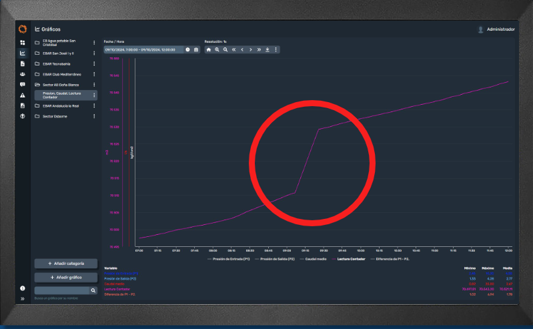Jump back with double left arrows
533x329 pixels.
[x=234, y=49]
